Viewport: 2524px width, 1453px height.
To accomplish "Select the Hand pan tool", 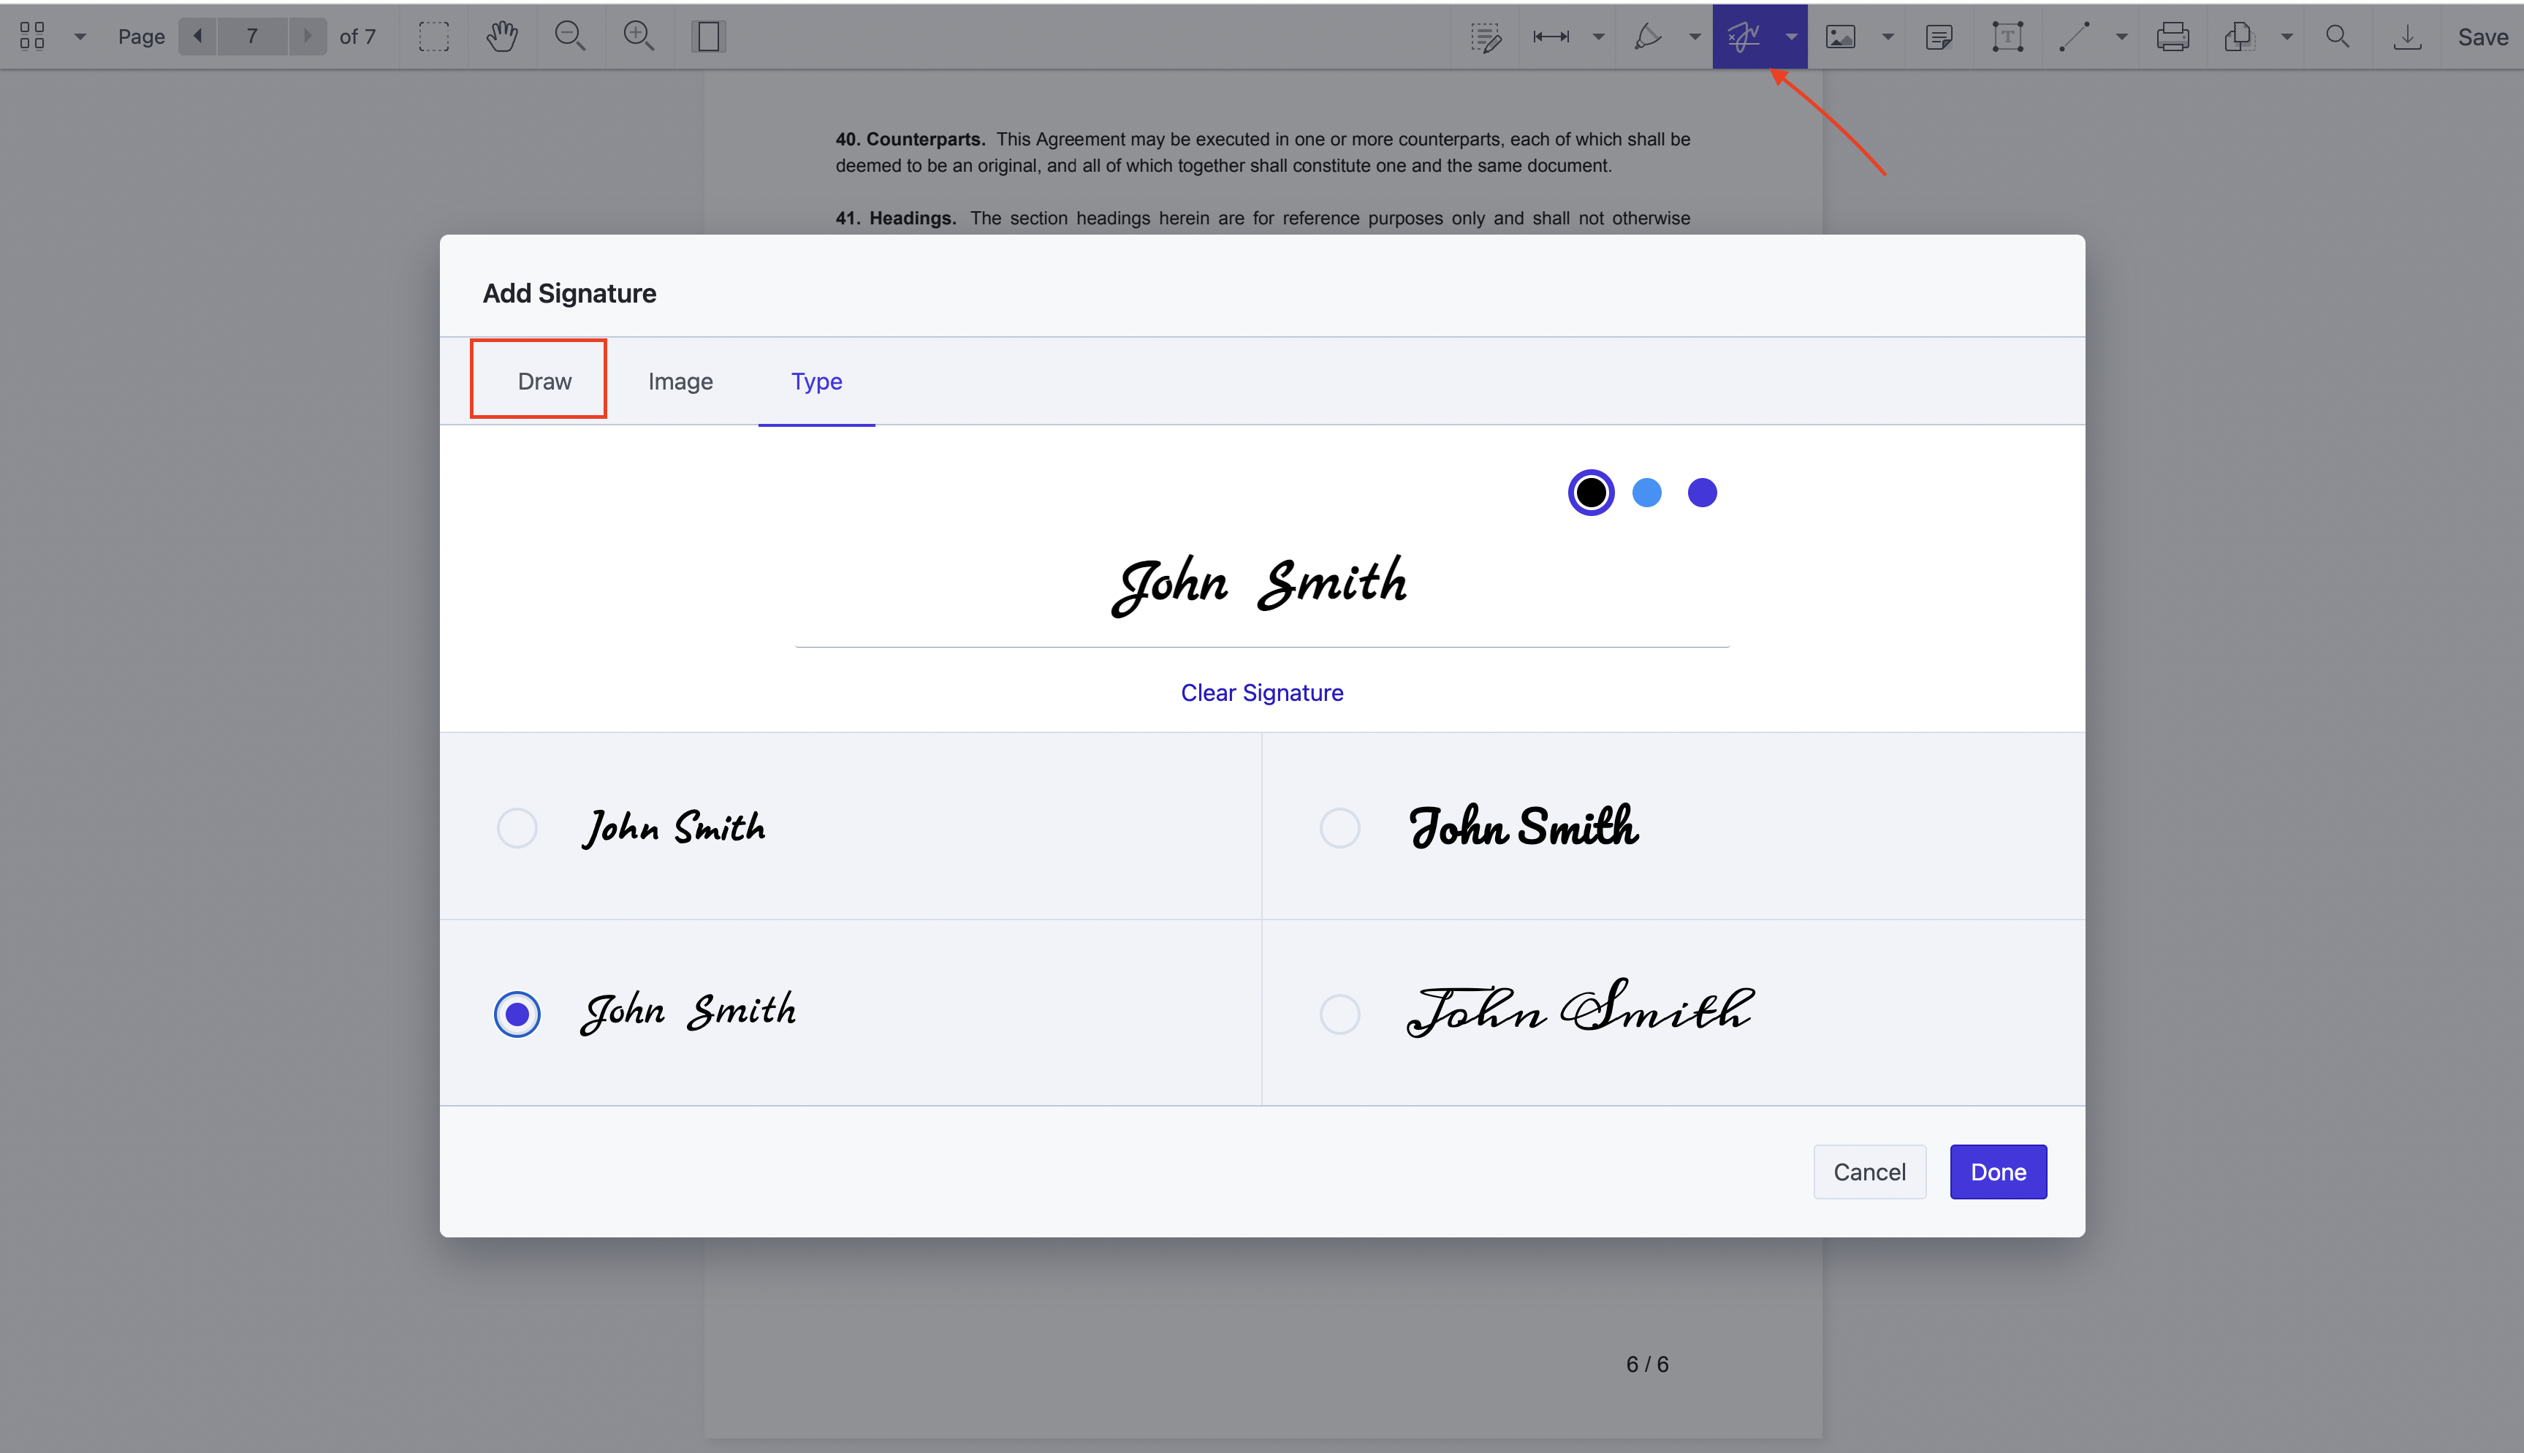I will click(502, 36).
